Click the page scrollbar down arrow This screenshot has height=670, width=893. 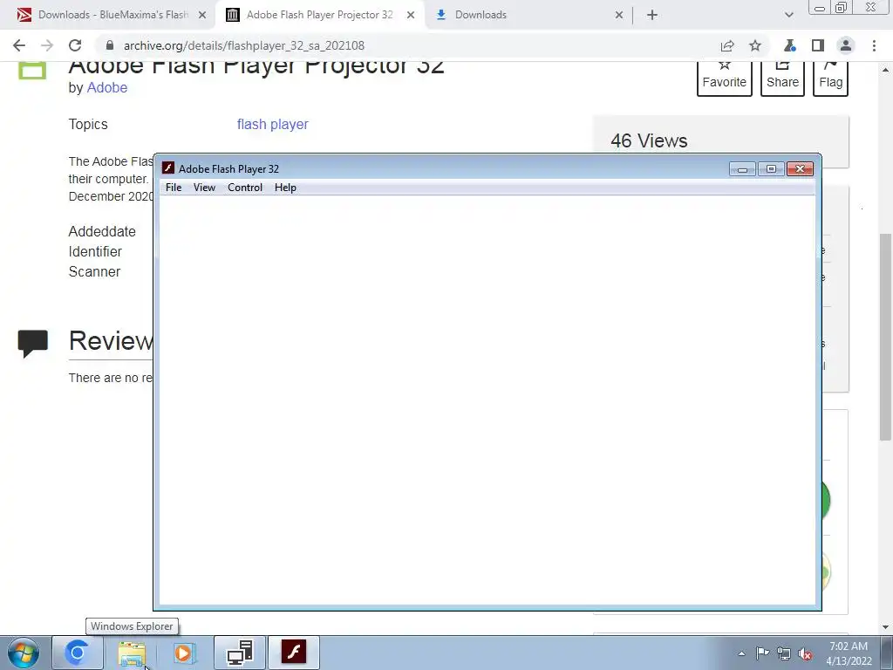point(885,626)
